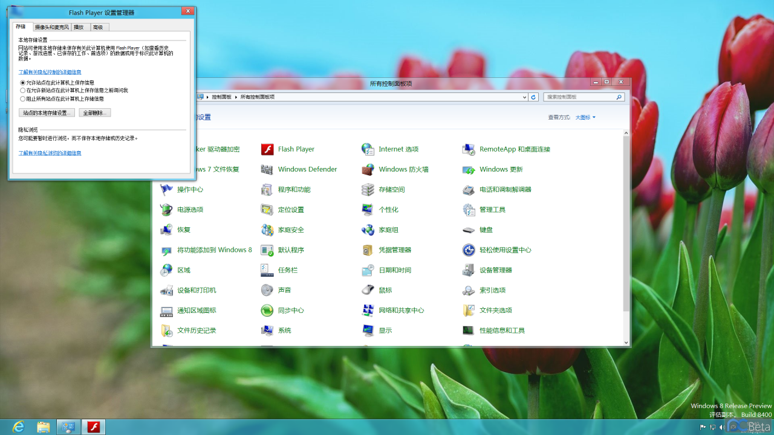Click the 显示 label
This screenshot has width=774, height=435.
tap(385, 330)
